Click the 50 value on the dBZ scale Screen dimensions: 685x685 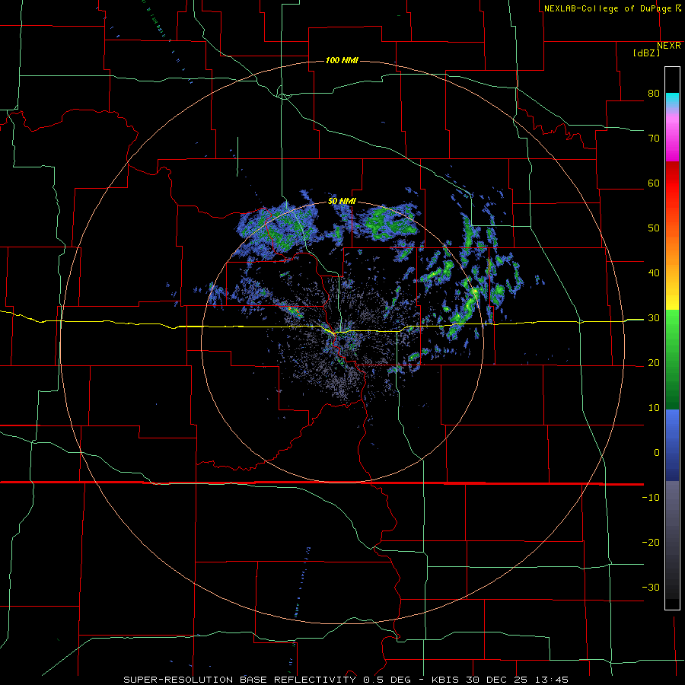[654, 228]
